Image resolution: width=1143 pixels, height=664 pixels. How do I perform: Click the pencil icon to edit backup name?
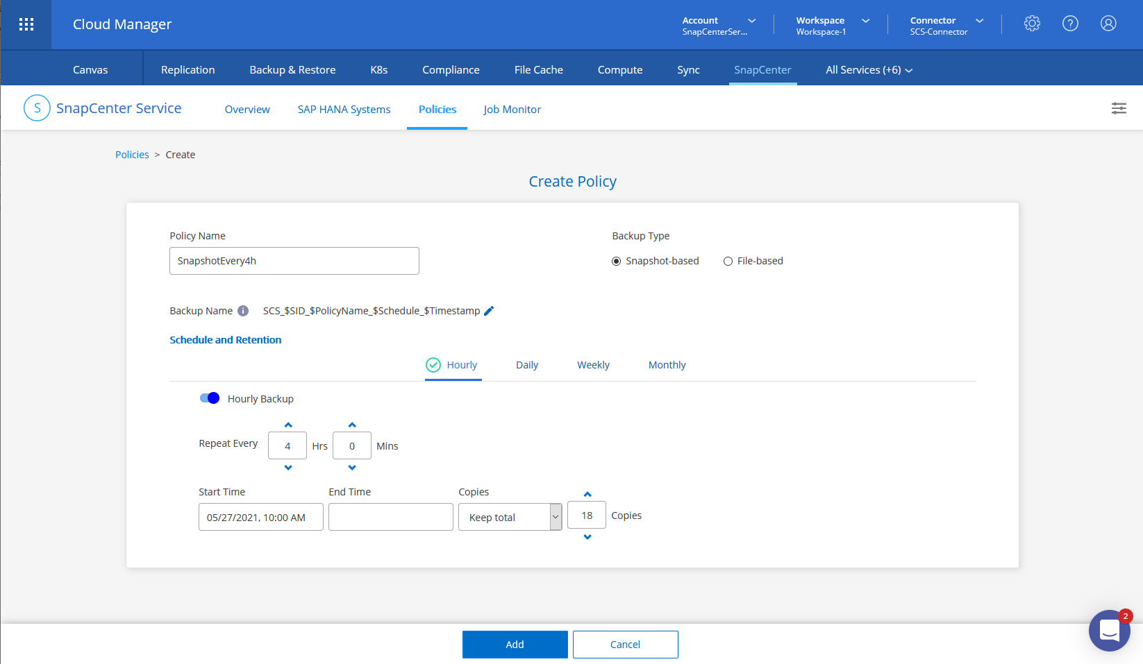point(489,311)
